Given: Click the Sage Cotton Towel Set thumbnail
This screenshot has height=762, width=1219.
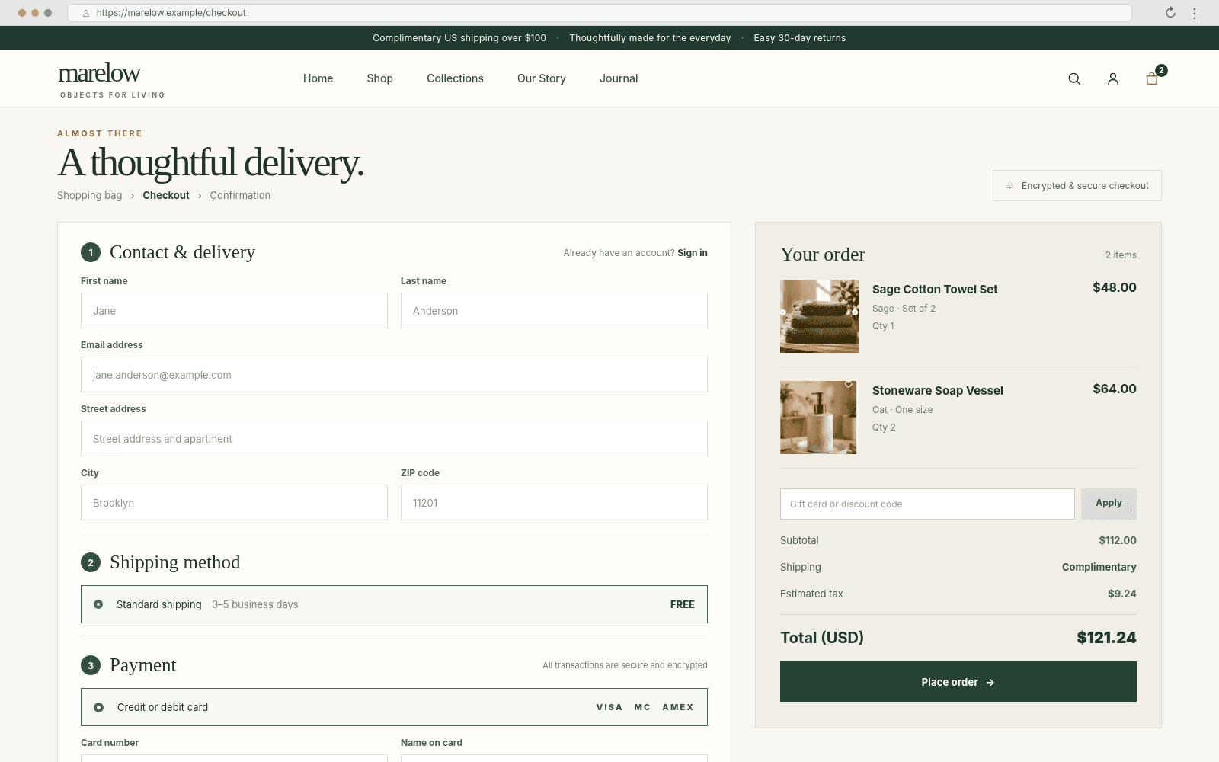Looking at the screenshot, I should [820, 316].
